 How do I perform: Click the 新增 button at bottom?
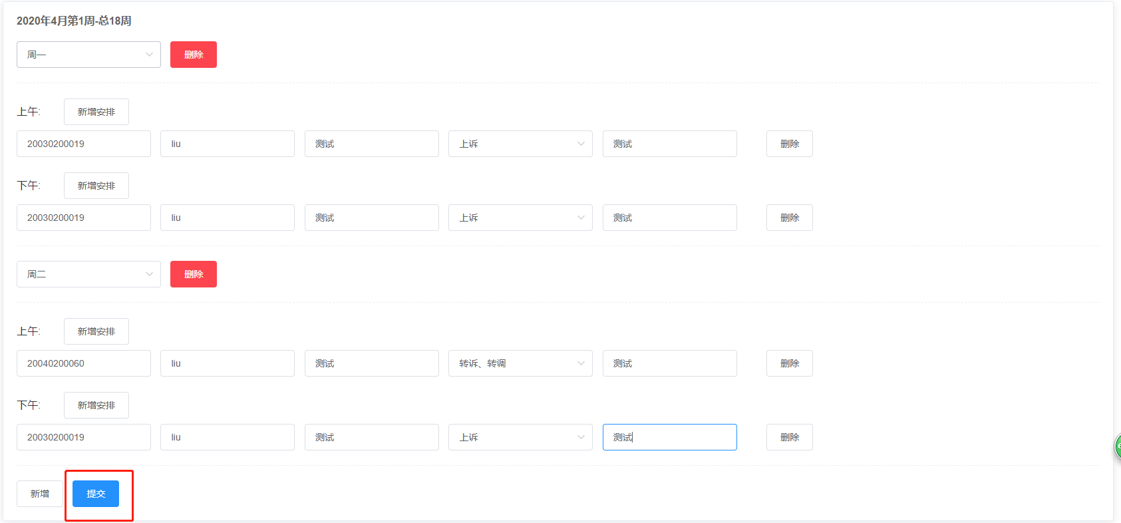tap(40, 494)
